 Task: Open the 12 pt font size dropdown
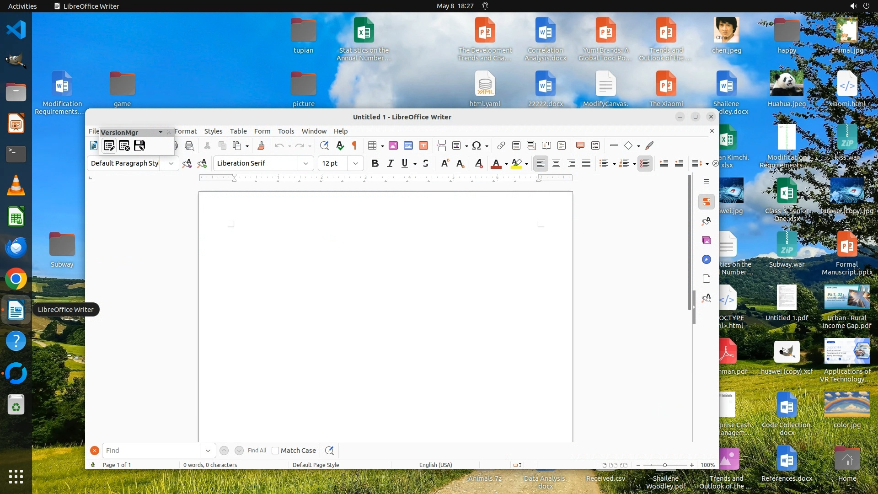click(x=356, y=163)
